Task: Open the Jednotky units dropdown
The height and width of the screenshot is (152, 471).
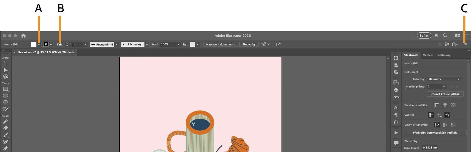Action: [x=444, y=79]
